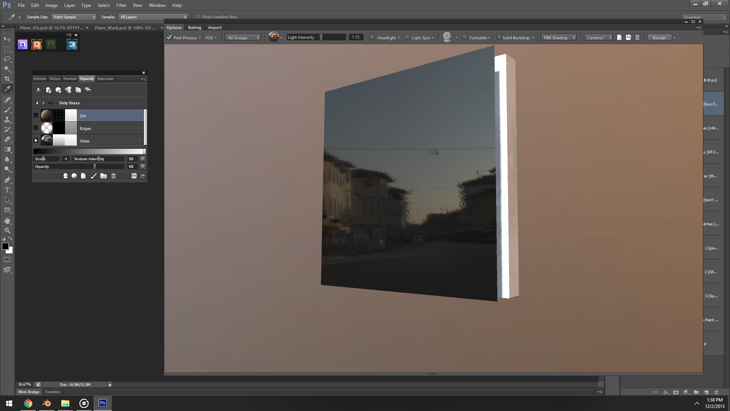Click the DDO orange D icon
This screenshot has width=730, height=411.
tap(36, 45)
